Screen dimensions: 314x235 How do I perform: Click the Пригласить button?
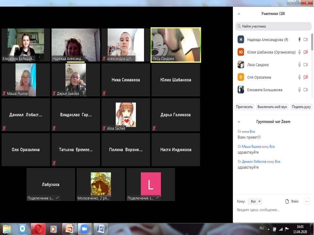245,107
